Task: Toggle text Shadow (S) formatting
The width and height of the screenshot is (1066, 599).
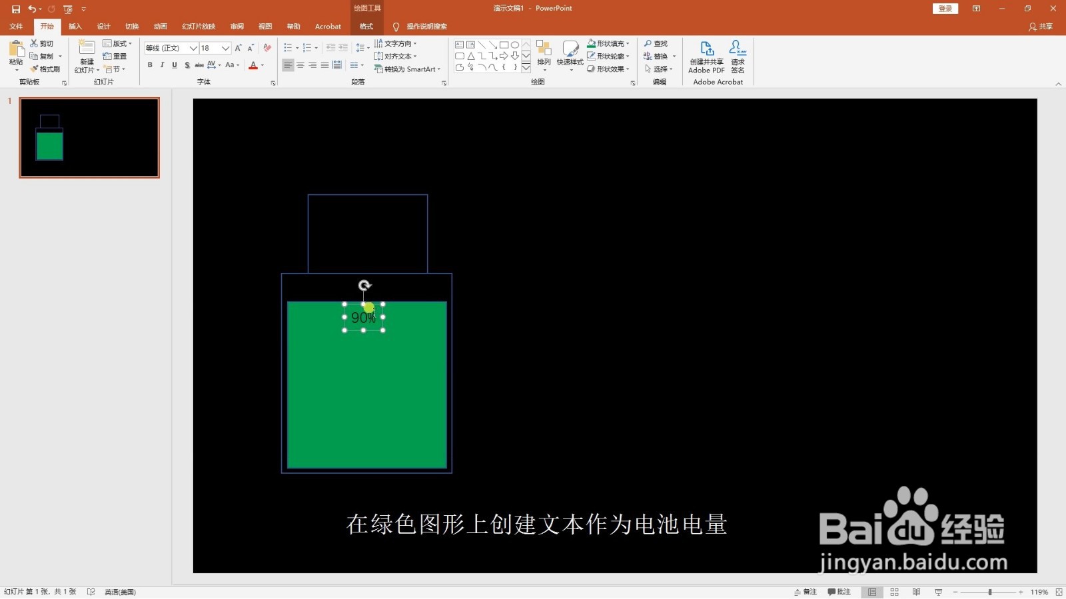Action: click(187, 65)
